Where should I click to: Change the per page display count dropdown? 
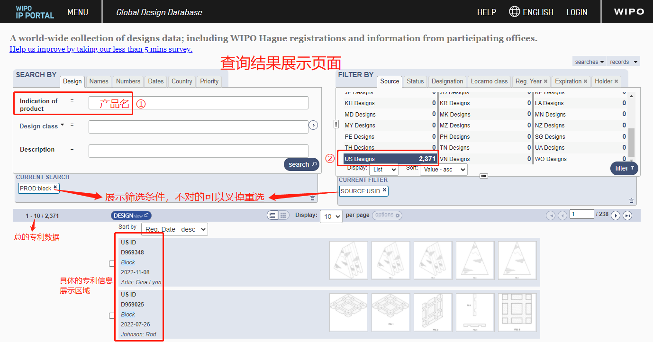[x=331, y=216]
